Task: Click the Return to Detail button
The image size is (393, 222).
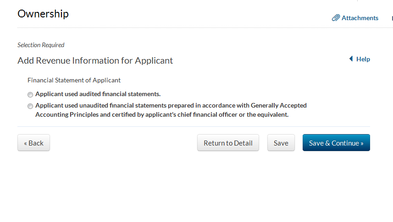Action: coord(228,143)
